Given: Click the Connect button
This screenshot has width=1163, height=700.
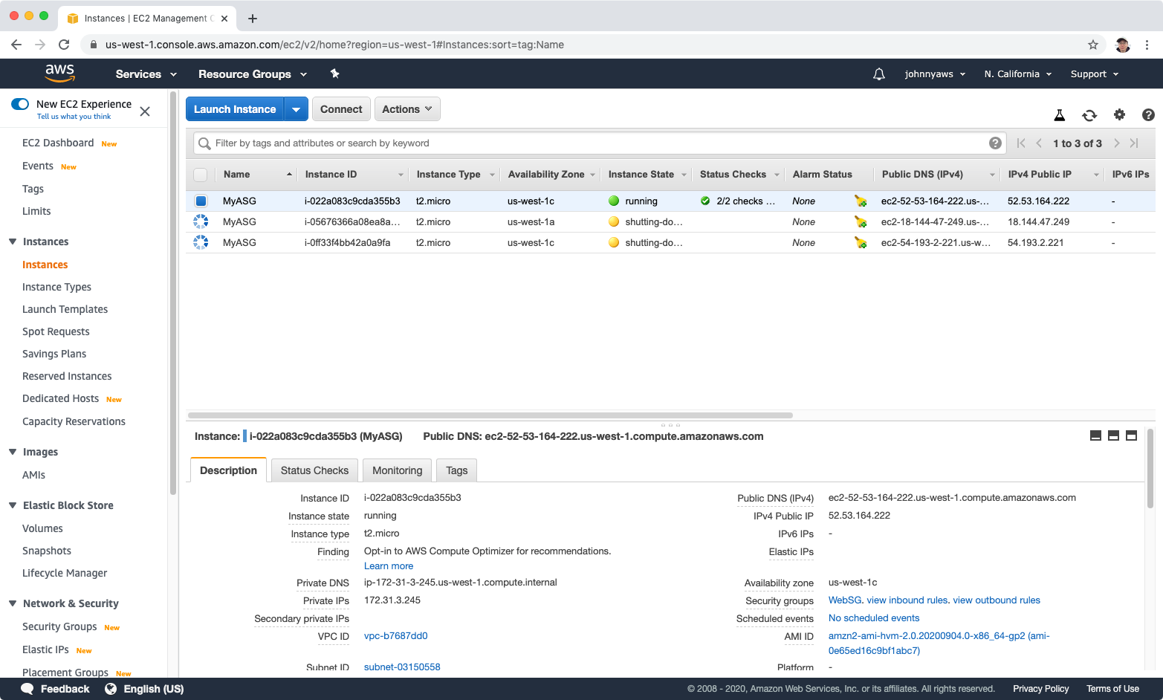Looking at the screenshot, I should [341, 109].
